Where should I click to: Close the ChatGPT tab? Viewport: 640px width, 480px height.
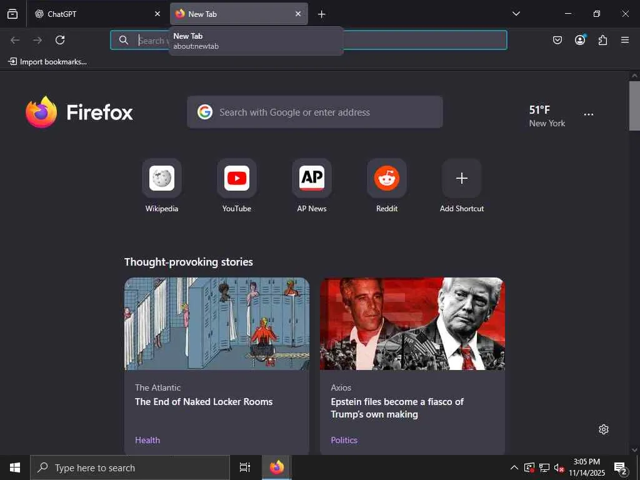(157, 14)
